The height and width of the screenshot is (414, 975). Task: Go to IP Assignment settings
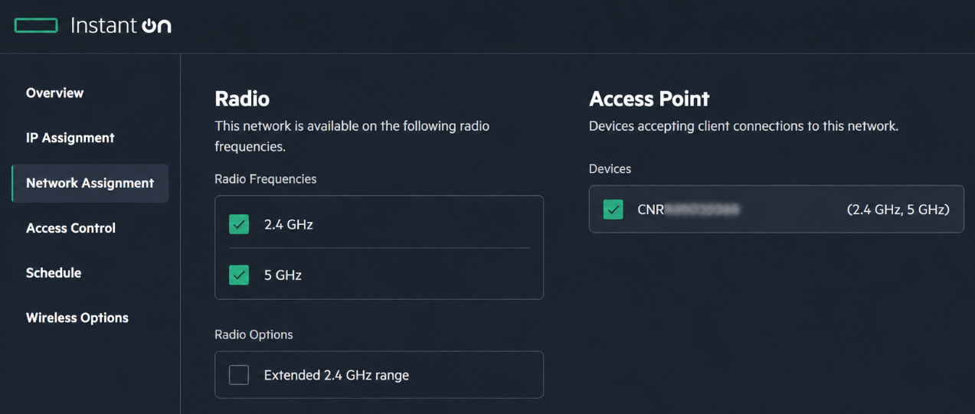click(x=70, y=138)
